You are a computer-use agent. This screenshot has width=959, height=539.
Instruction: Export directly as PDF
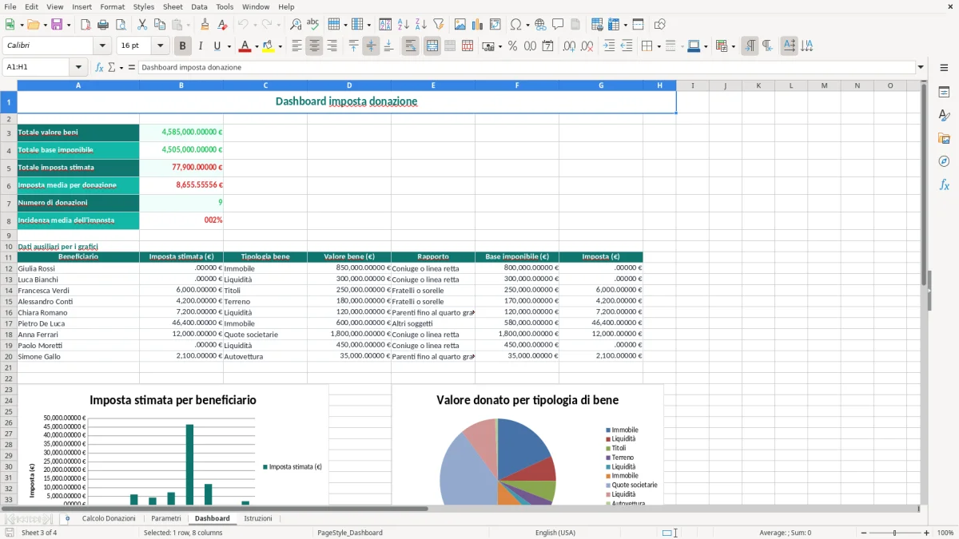tap(86, 25)
